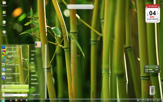Viewport: 163px width, 102px height.
Task: Open the image viewer with the round blue icon
Action: [x=15, y=69]
